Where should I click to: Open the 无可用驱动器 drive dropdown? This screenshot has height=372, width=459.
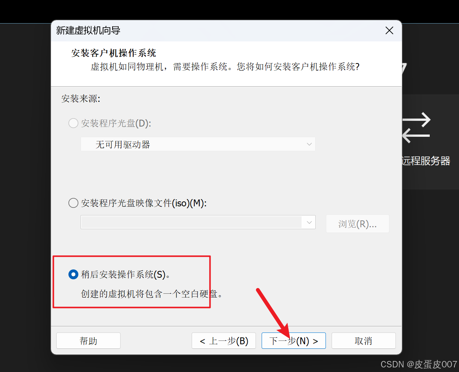198,144
